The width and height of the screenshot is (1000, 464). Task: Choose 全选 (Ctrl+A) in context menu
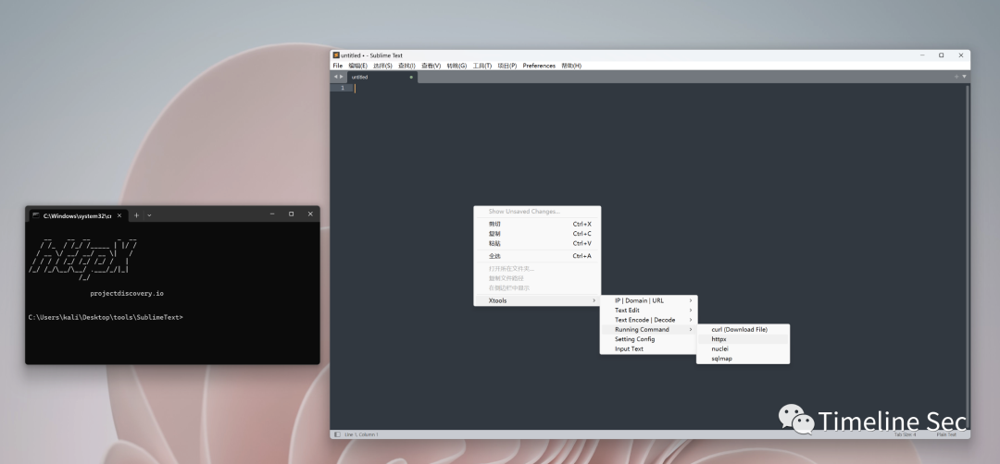(x=537, y=256)
